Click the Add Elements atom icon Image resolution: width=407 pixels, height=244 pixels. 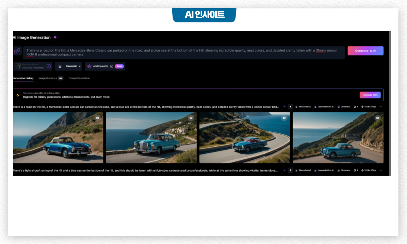(89, 66)
